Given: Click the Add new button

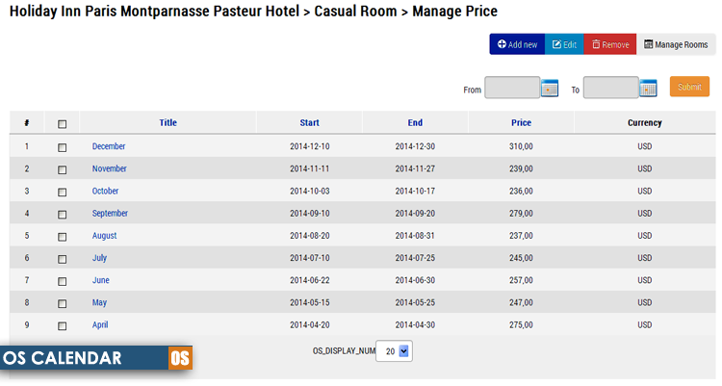Looking at the screenshot, I should [x=518, y=44].
